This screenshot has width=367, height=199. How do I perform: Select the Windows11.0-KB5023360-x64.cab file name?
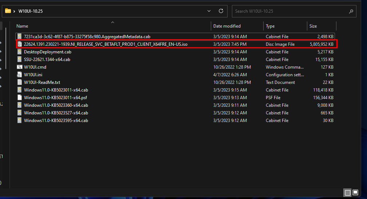(x=56, y=105)
